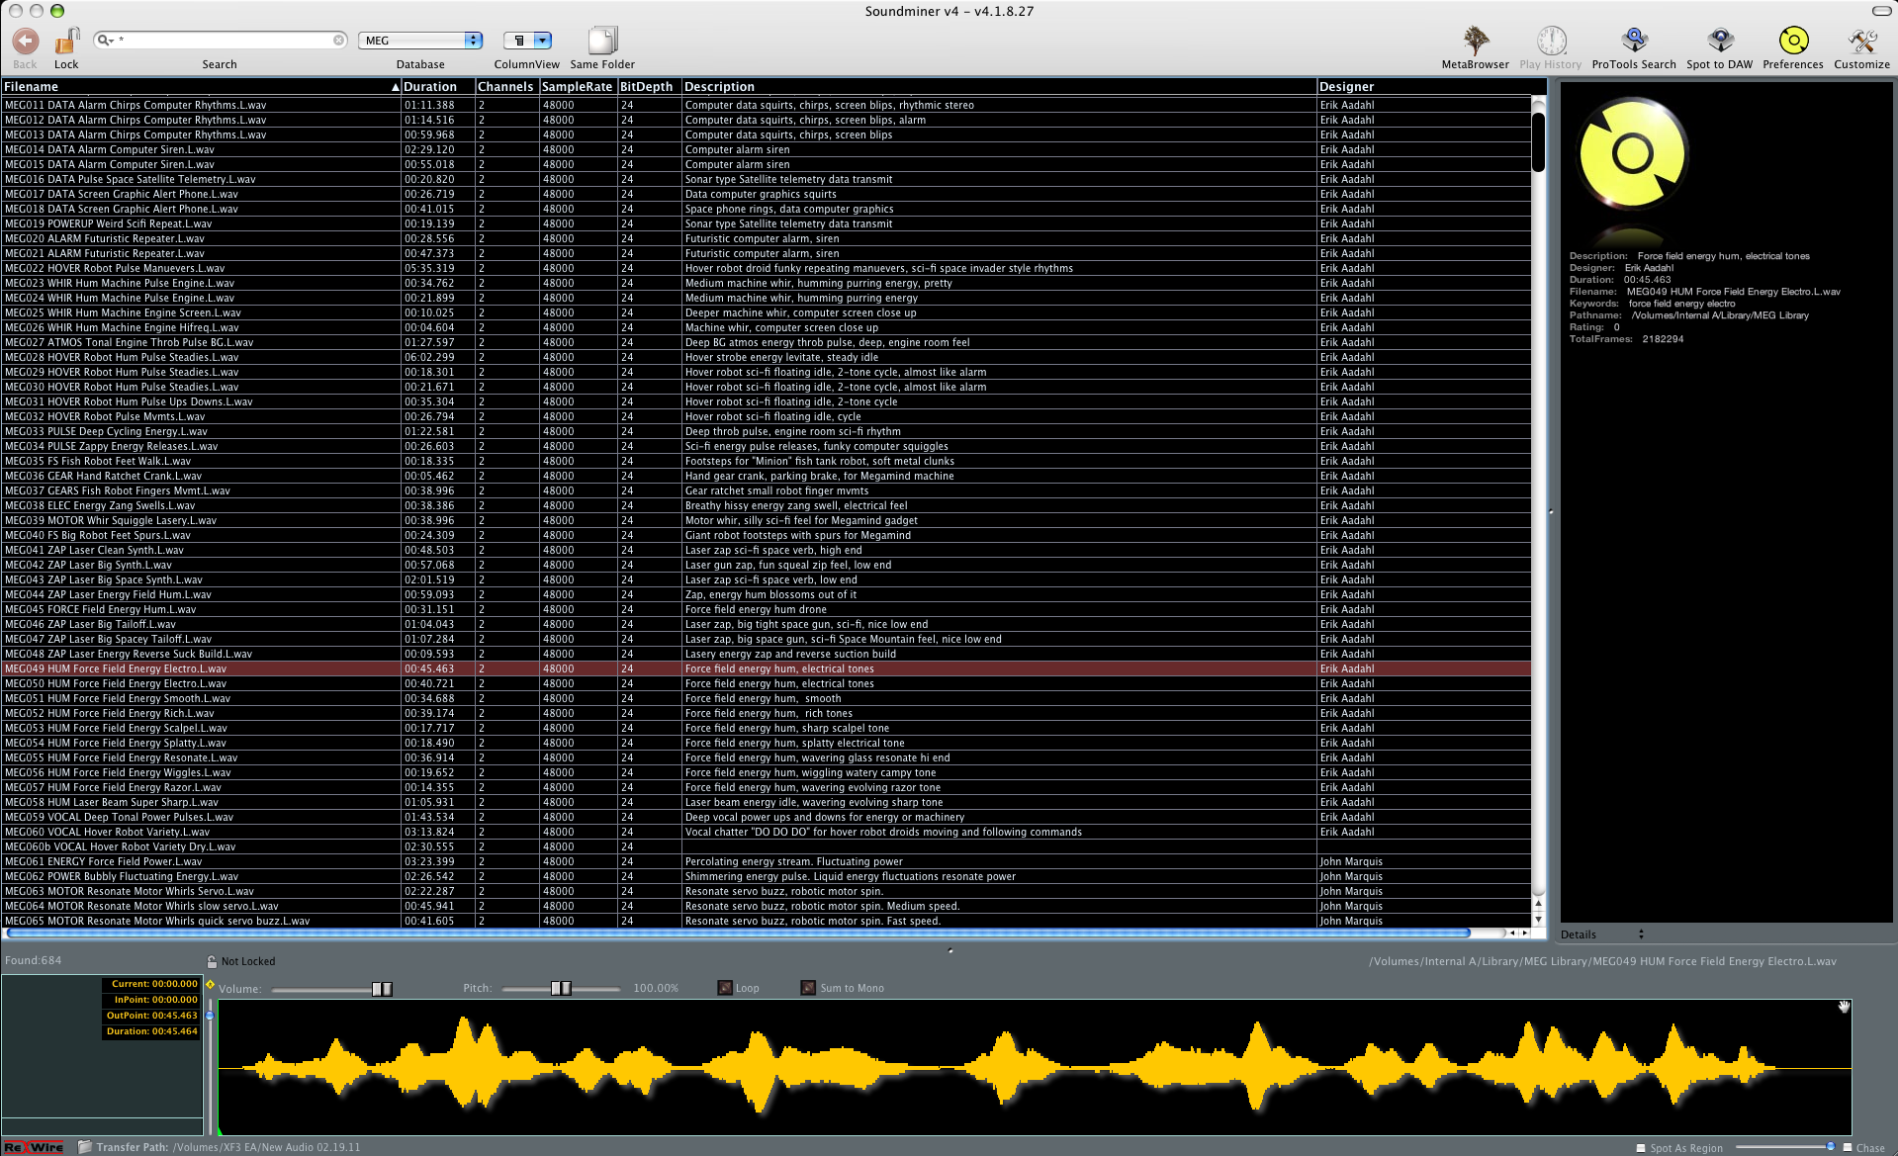Open the ColumnView dropdown
Image resolution: width=1898 pixels, height=1156 pixels.
click(x=527, y=41)
